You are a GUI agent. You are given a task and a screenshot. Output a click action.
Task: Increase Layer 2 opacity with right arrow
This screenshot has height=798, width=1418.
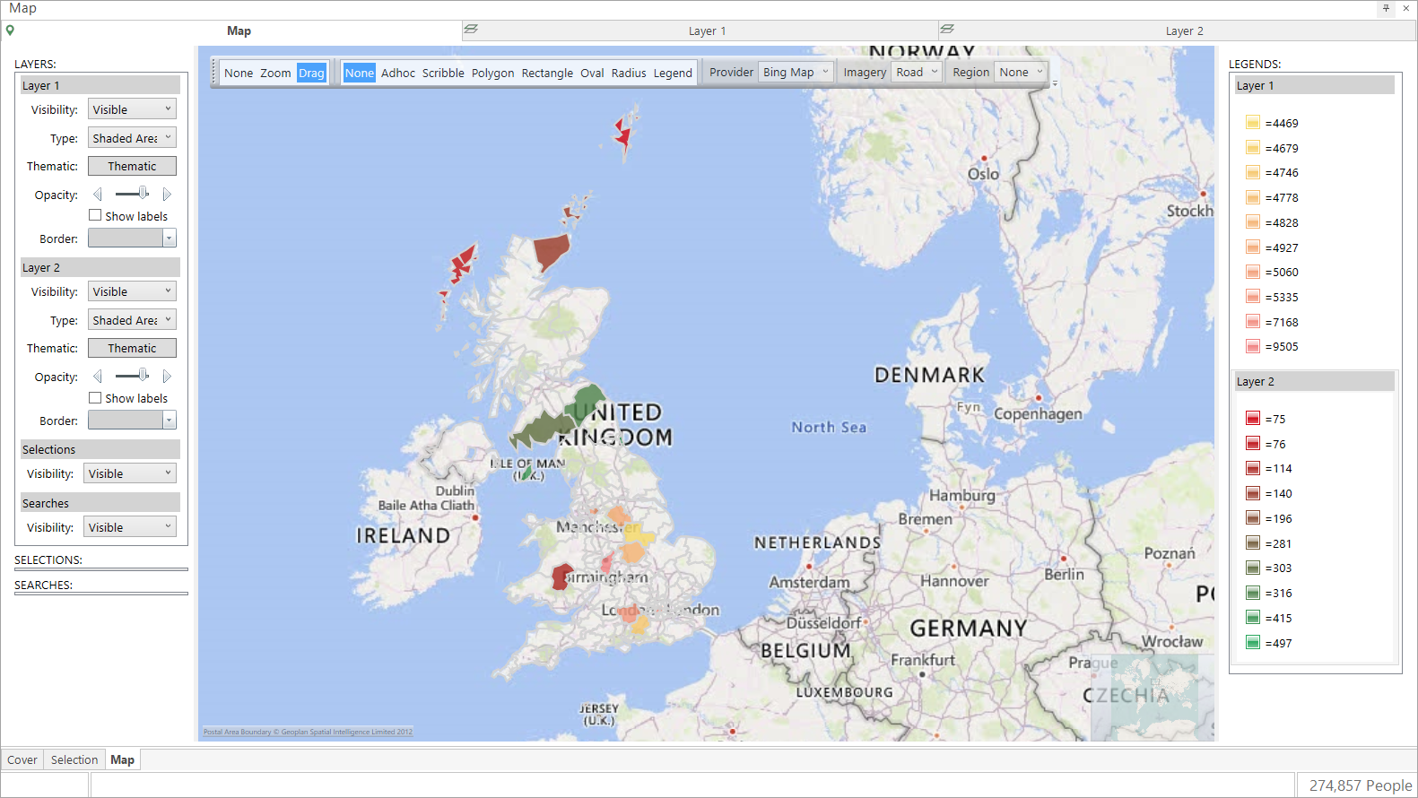click(x=167, y=377)
